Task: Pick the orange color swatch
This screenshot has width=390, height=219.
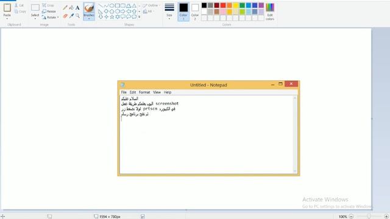Action: tap(229, 5)
